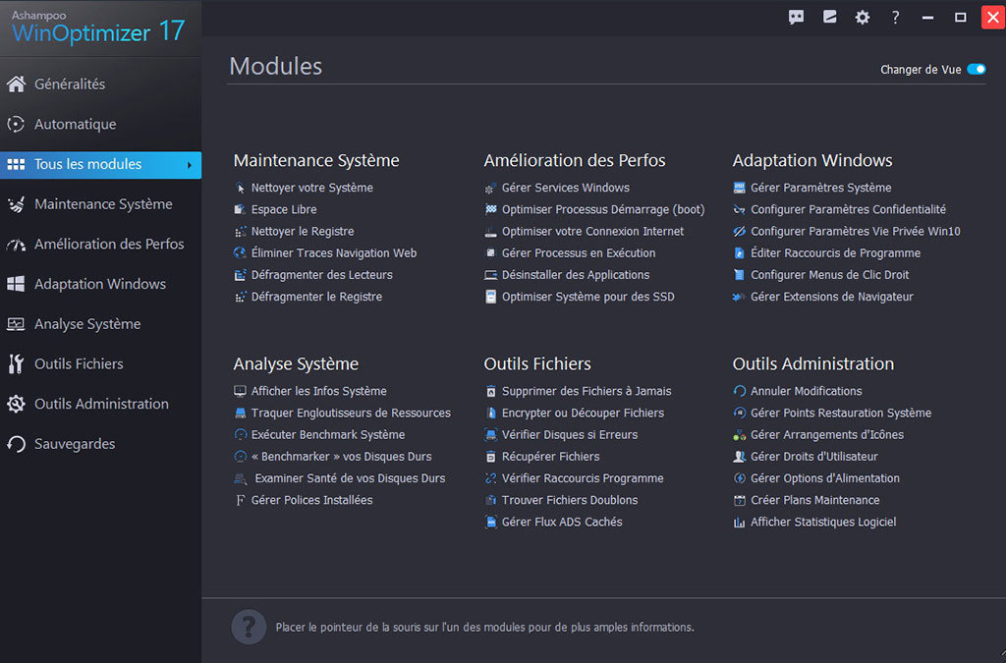Open Configurer Menus de Clic Droit
The height and width of the screenshot is (663, 1006).
click(829, 275)
